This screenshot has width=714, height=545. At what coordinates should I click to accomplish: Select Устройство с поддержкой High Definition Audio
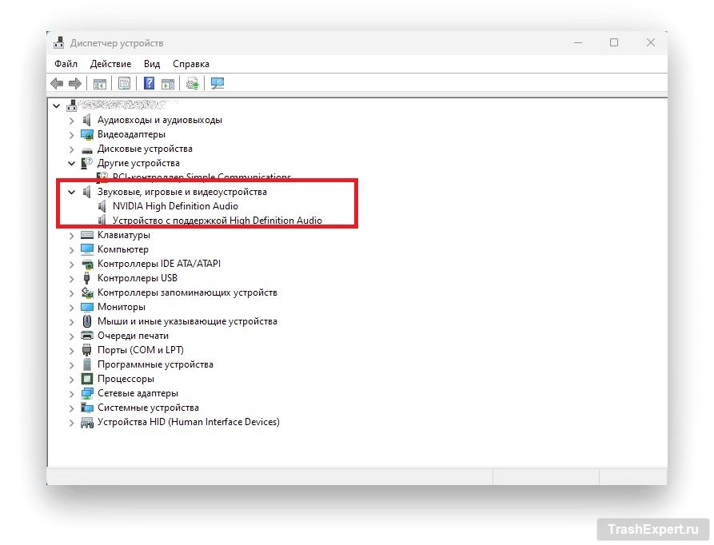point(217,221)
